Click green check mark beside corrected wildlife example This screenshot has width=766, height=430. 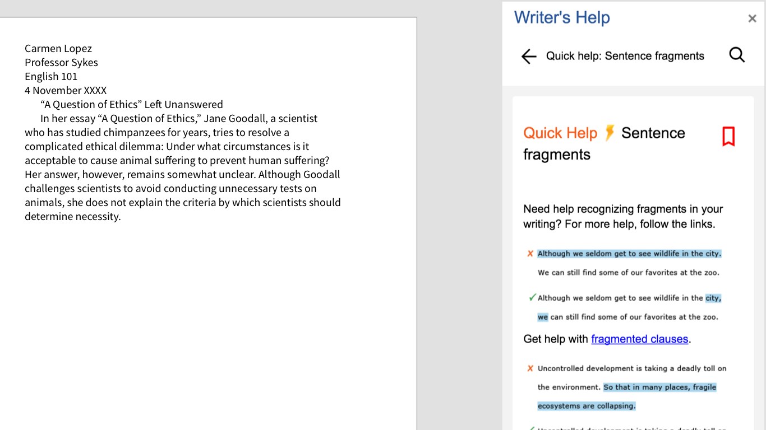[532, 298]
